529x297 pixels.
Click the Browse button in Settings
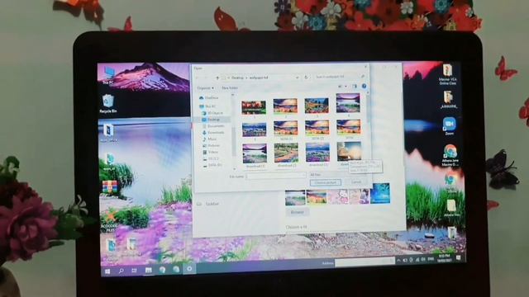297,212
